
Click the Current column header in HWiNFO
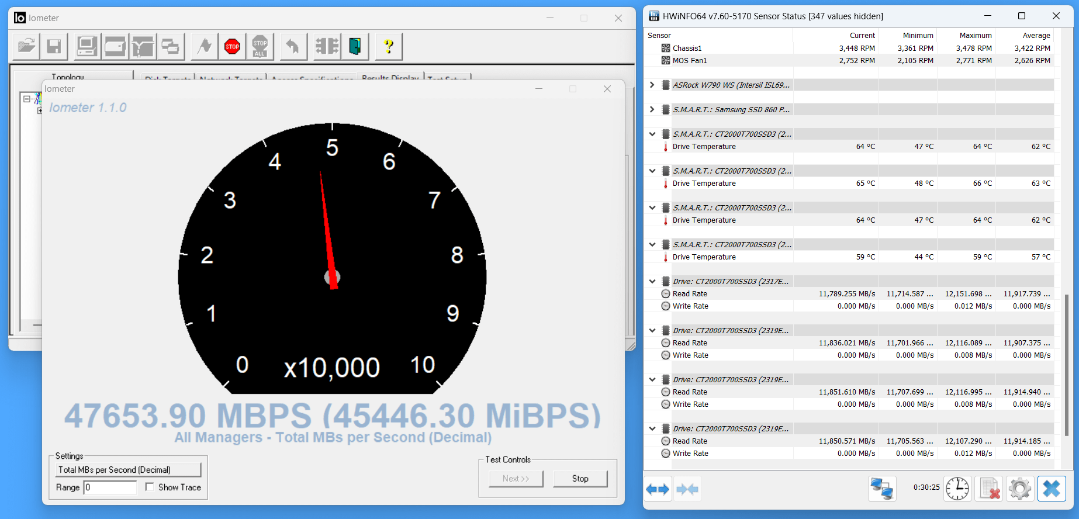point(836,35)
